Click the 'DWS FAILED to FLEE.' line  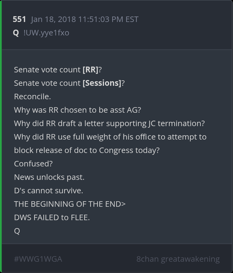(x=52, y=217)
